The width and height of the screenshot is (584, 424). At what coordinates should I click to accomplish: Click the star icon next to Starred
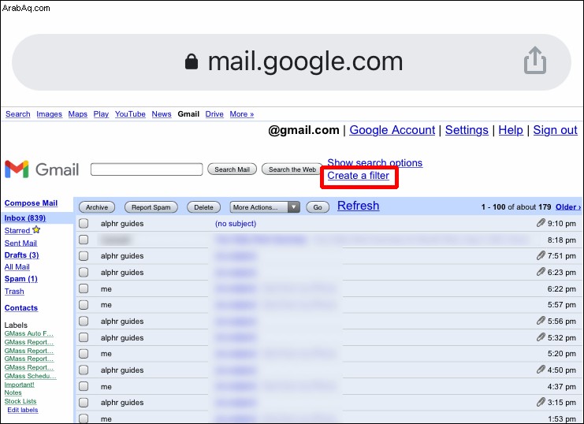pyautogui.click(x=36, y=229)
